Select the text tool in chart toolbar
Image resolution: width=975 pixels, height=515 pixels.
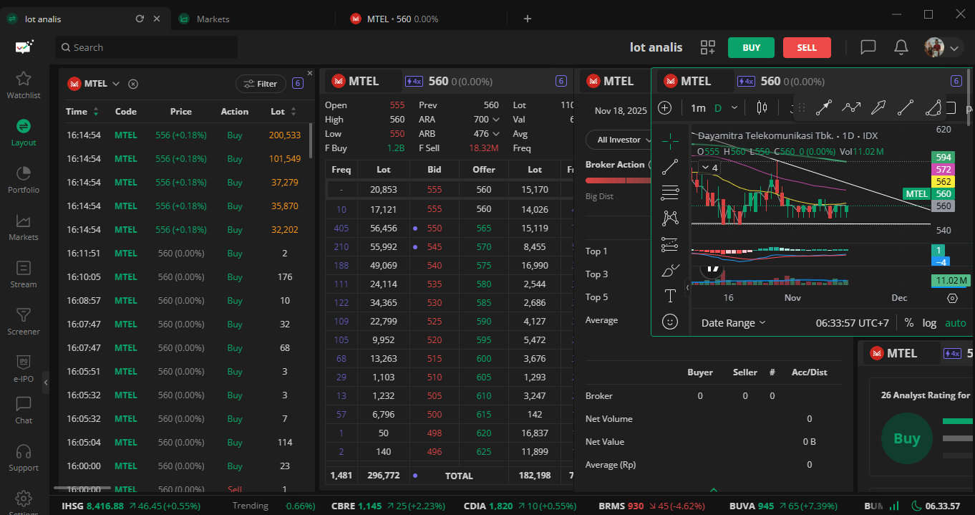click(670, 296)
